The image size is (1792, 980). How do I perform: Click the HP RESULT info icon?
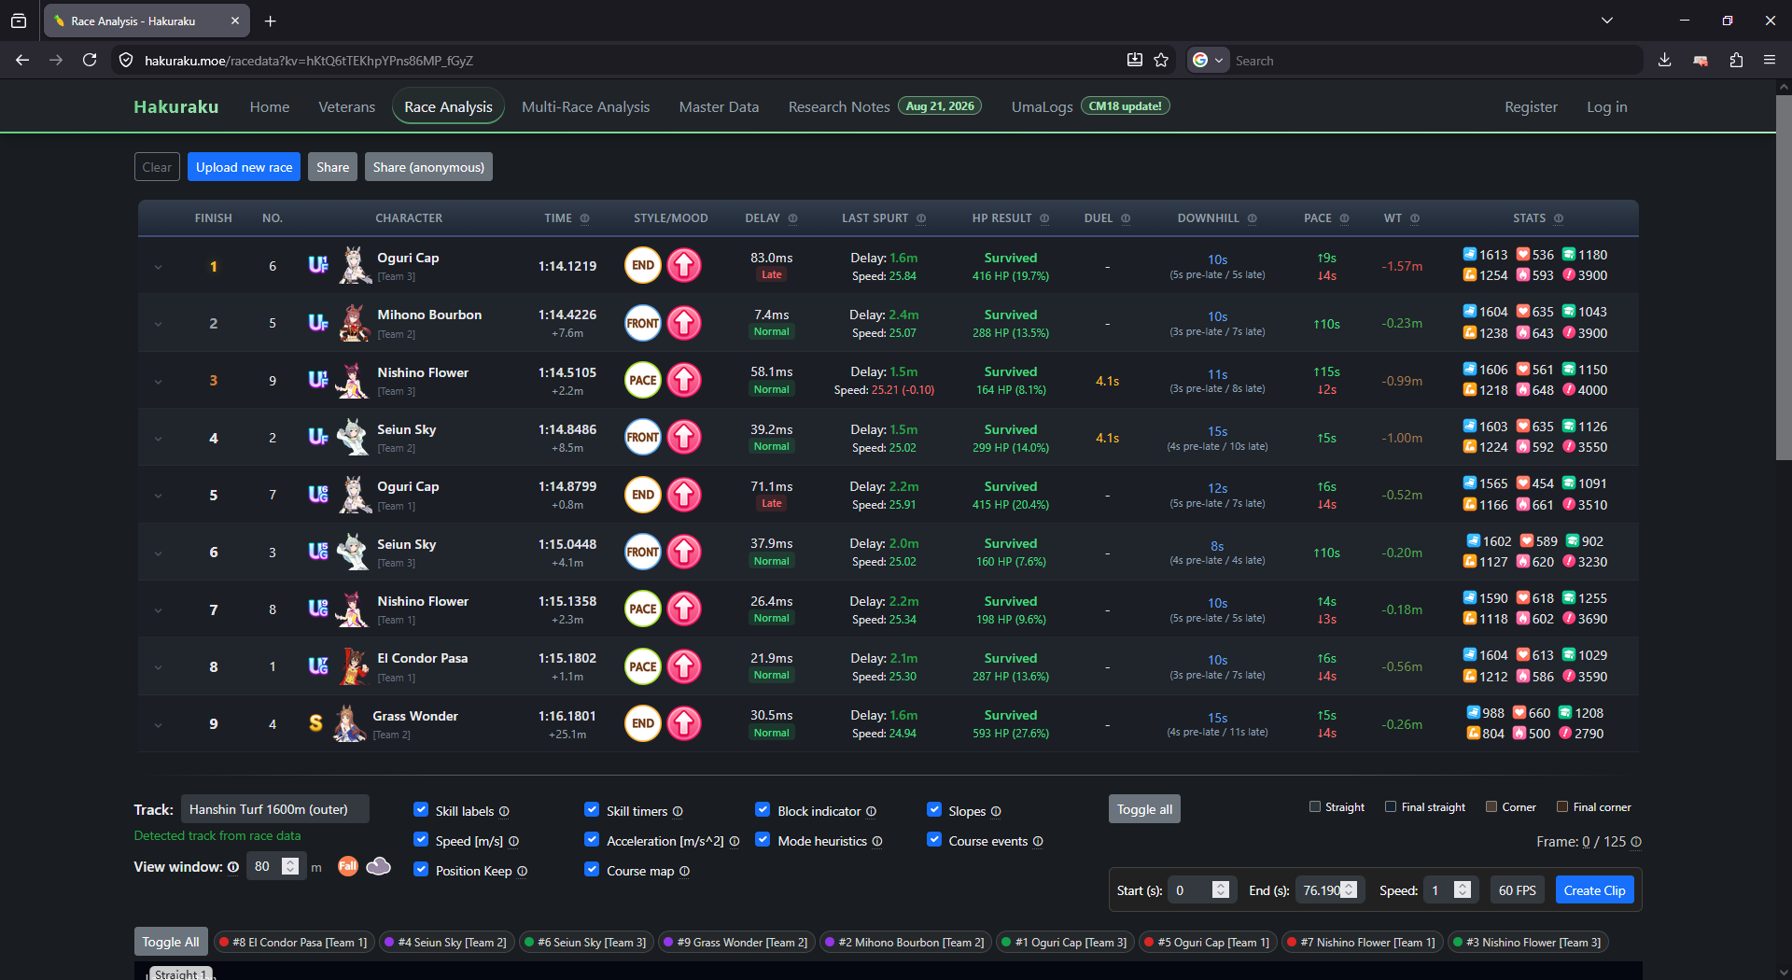point(1044,218)
